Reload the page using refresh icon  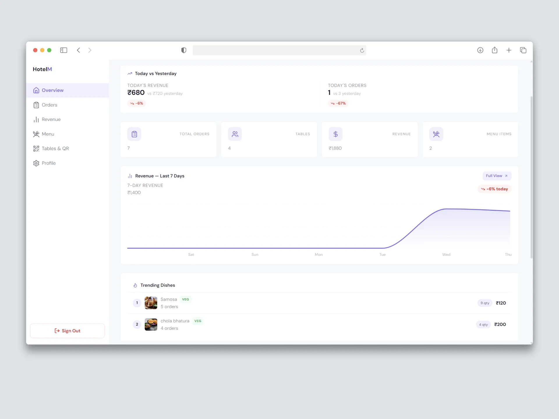[362, 50]
